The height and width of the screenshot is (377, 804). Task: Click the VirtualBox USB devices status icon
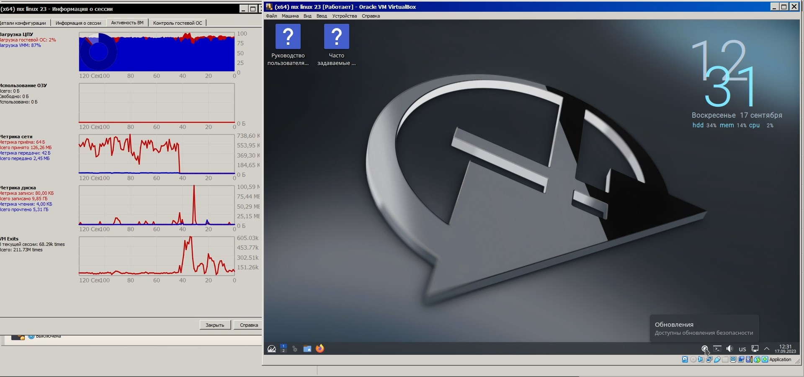pos(717,359)
